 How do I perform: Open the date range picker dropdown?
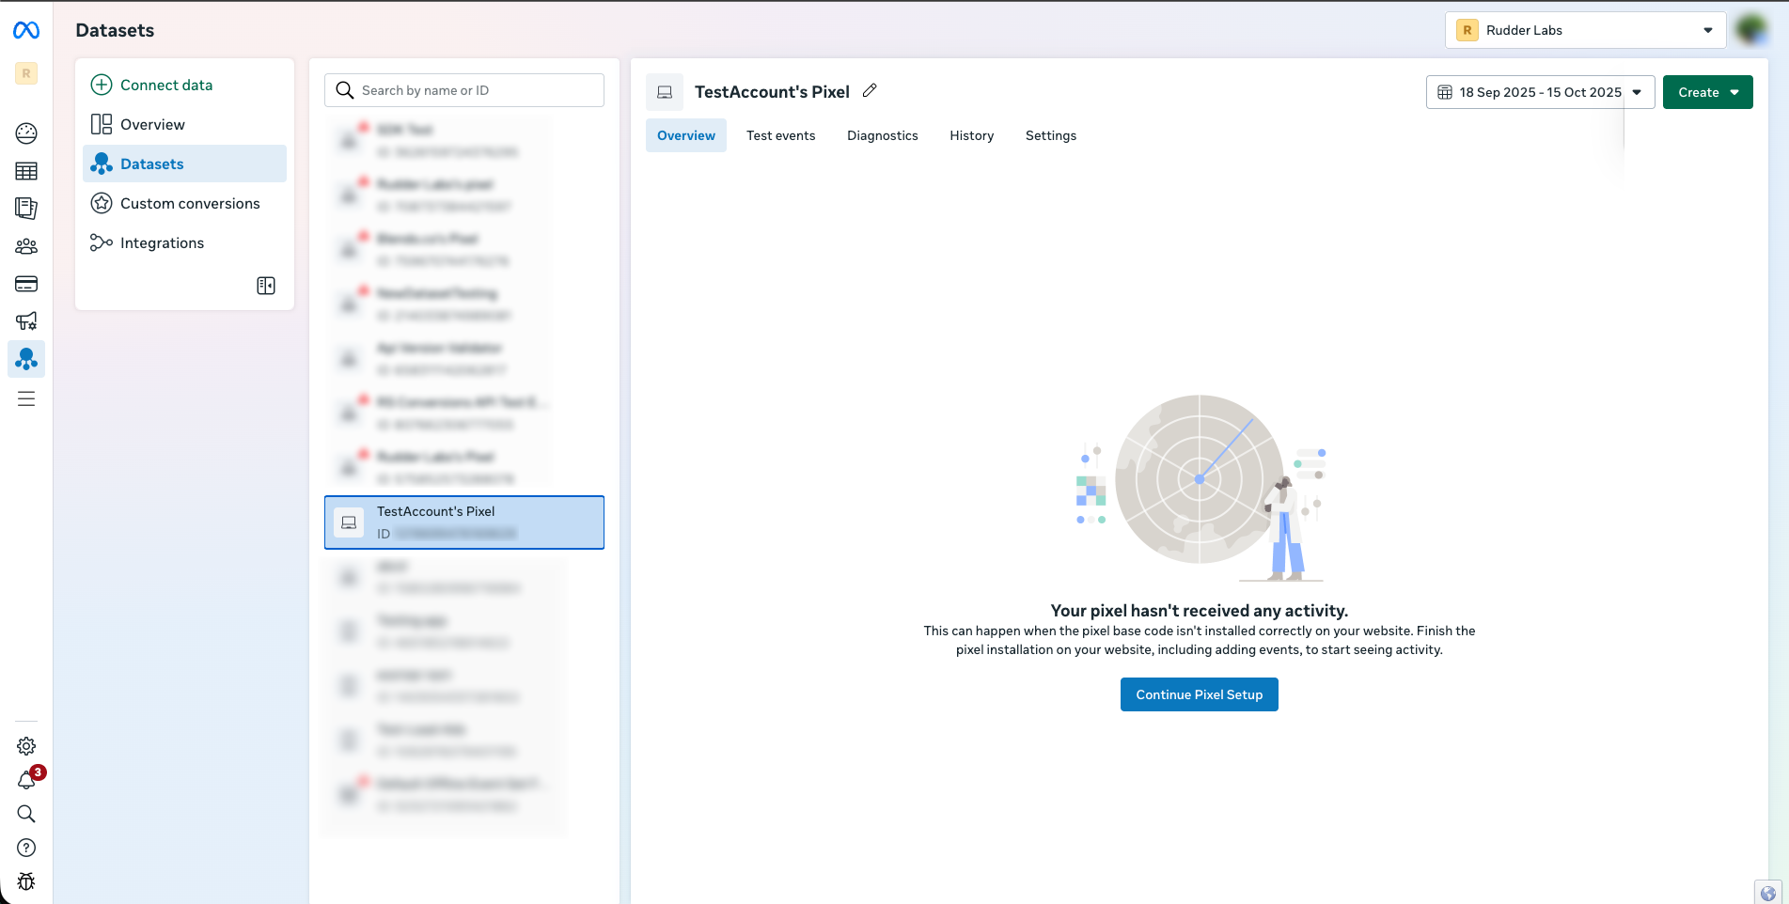click(x=1540, y=92)
